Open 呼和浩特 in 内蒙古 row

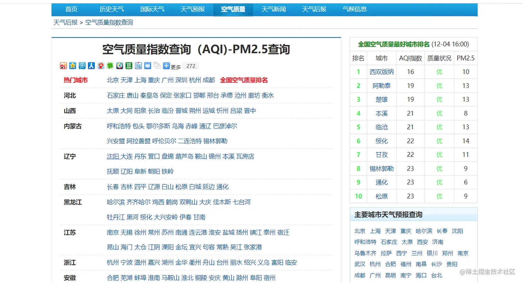[x=119, y=126]
